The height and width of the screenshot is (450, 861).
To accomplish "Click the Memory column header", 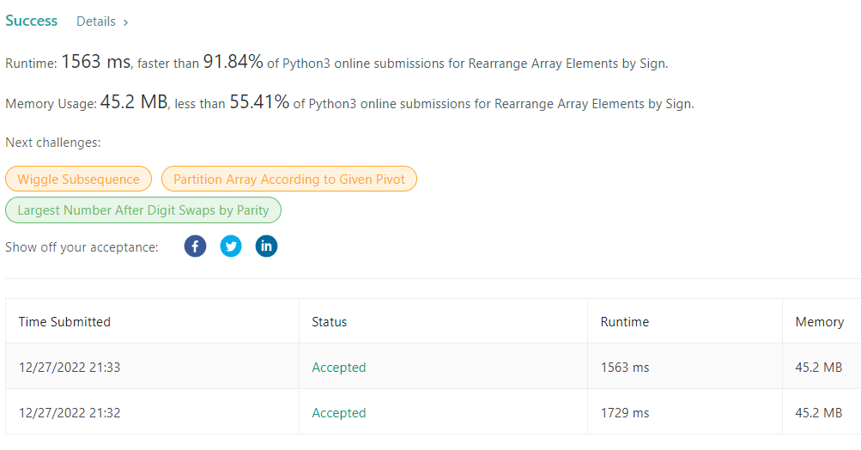I will (x=819, y=322).
